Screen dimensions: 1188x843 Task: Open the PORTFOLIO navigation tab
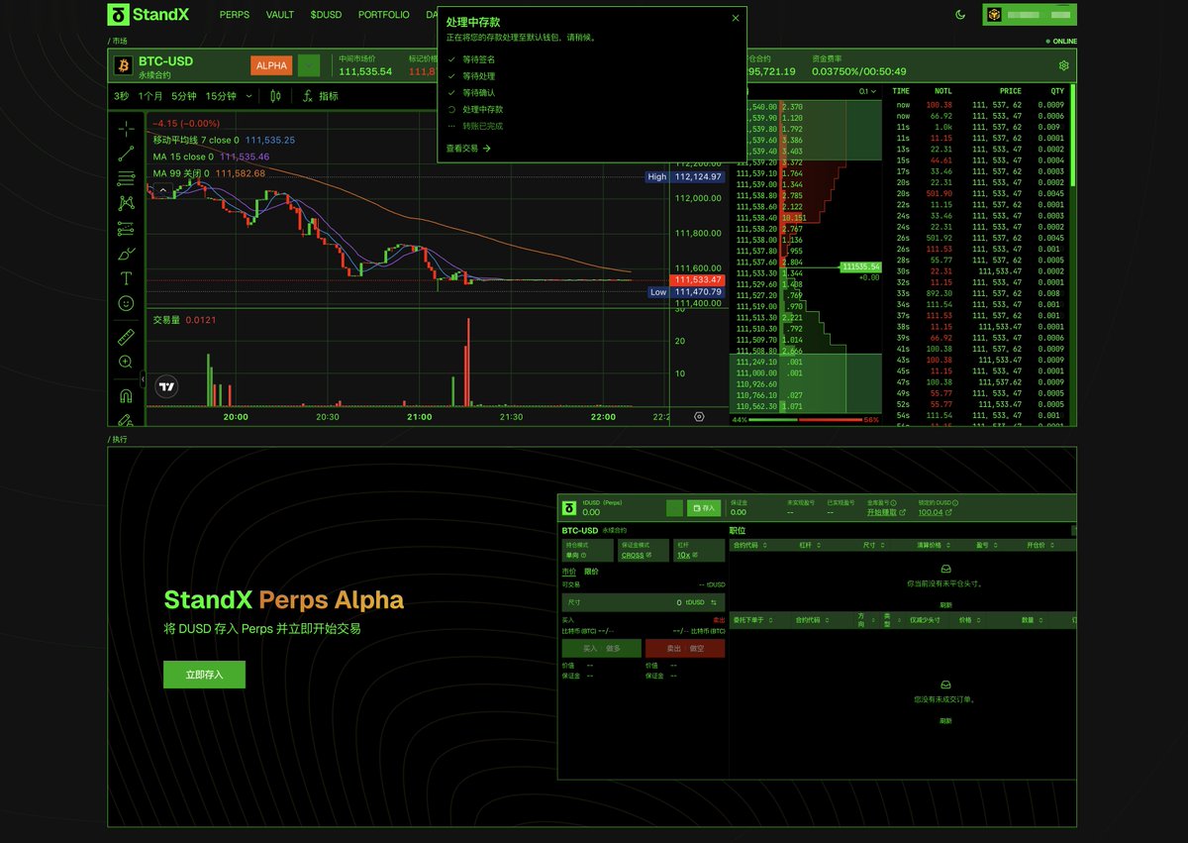coord(384,15)
